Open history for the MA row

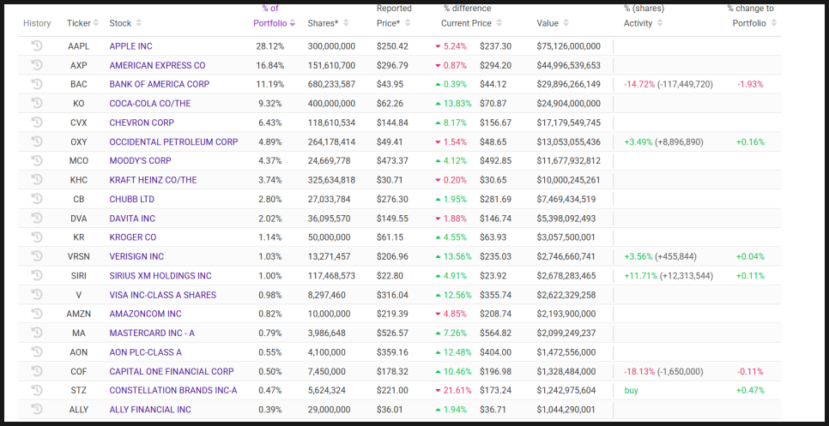pos(37,333)
